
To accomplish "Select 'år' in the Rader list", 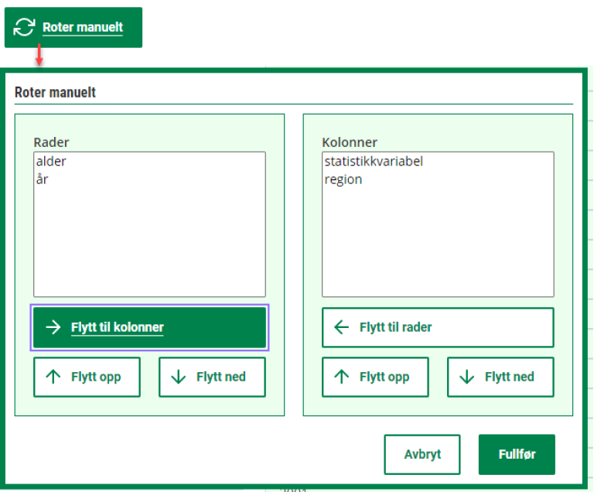I will coord(43,179).
